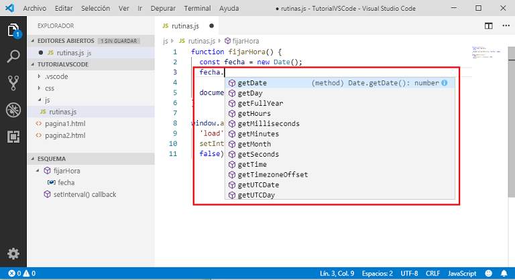This screenshot has width=515, height=280.
Task: Click the JS icon of rutinas.js in open editors
Action: 50,52
